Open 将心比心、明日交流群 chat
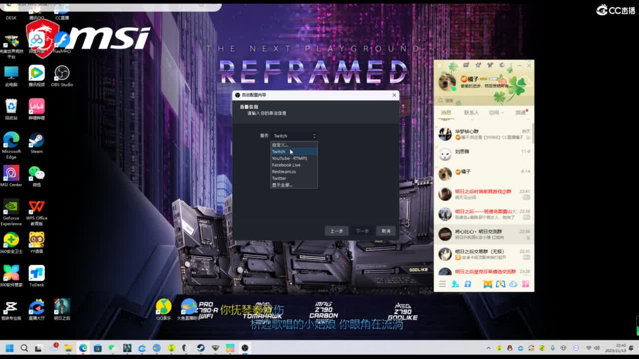This screenshot has width=639, height=359. click(x=484, y=234)
